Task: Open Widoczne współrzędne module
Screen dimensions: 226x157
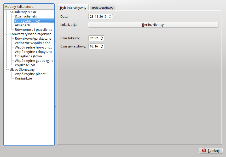Action: click(32, 43)
